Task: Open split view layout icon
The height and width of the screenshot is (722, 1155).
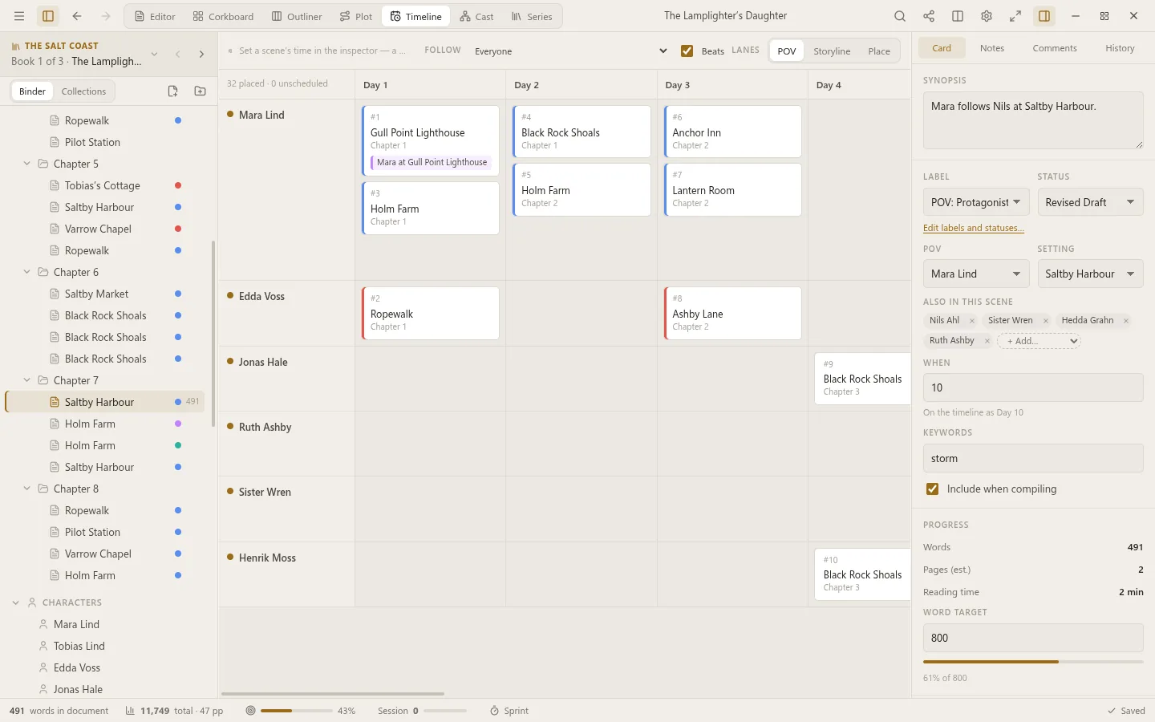Action: (x=958, y=16)
